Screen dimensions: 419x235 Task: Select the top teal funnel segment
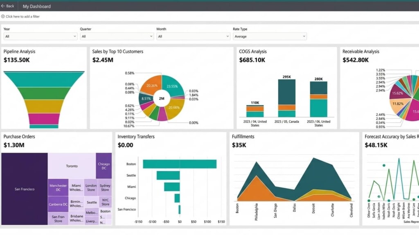(x=44, y=80)
